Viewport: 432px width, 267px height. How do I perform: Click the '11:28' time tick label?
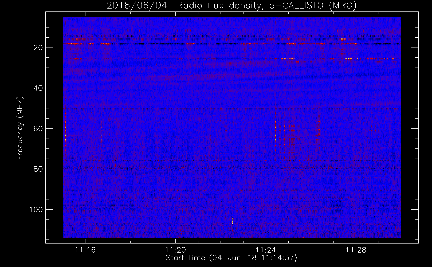click(x=356, y=250)
